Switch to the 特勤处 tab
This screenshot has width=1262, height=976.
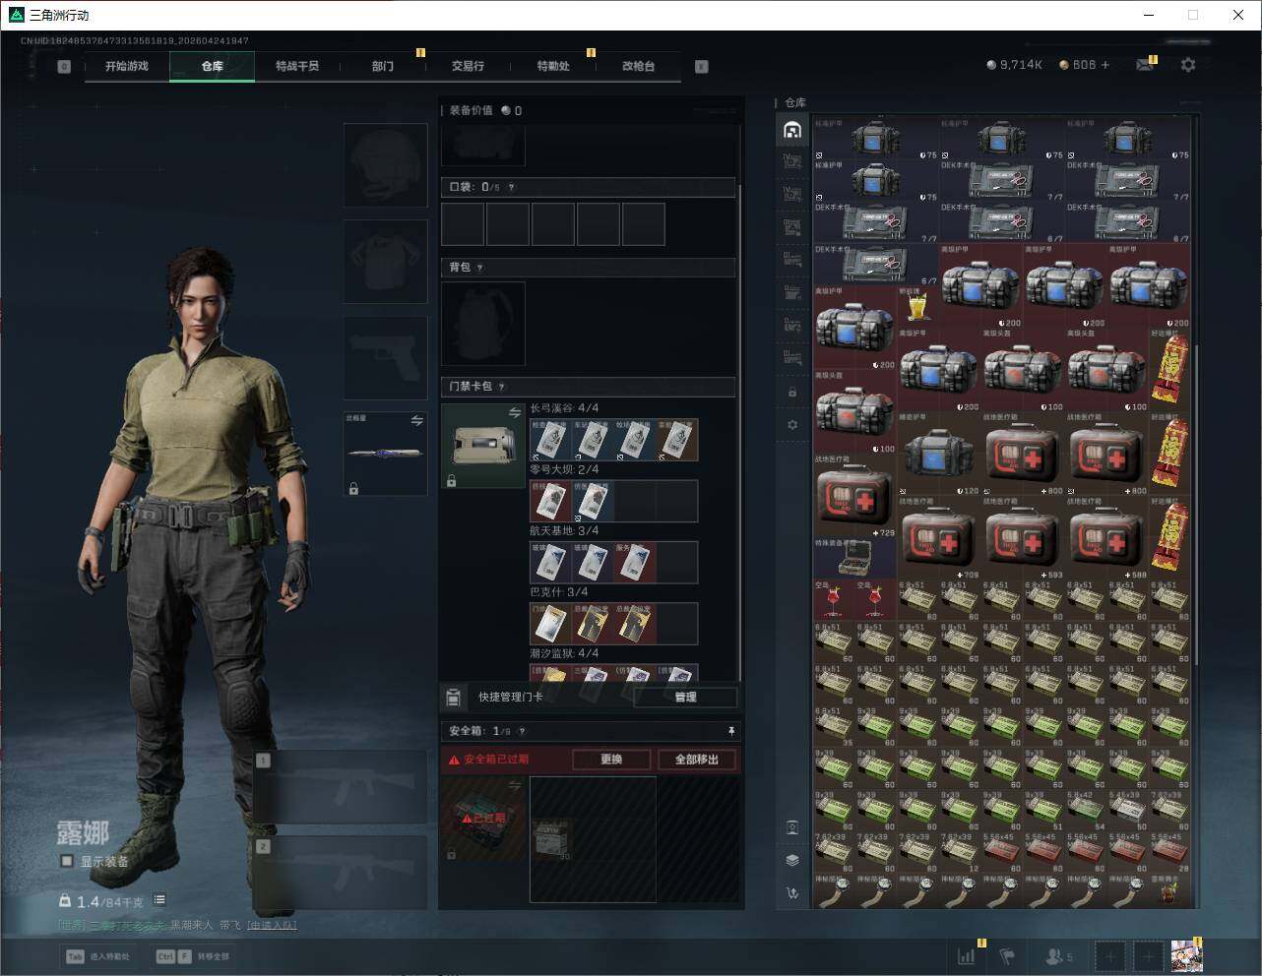tap(553, 66)
